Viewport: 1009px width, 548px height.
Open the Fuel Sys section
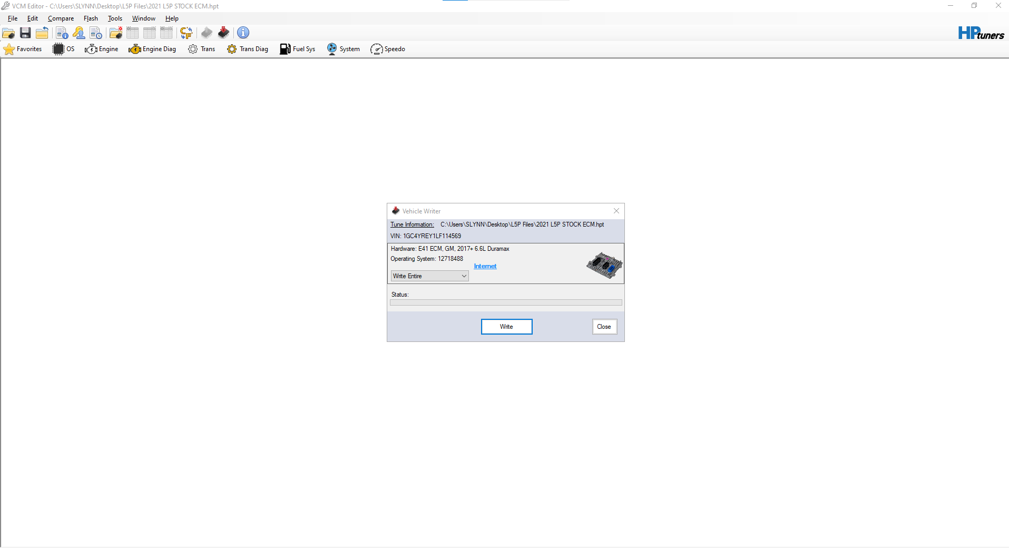[297, 49]
